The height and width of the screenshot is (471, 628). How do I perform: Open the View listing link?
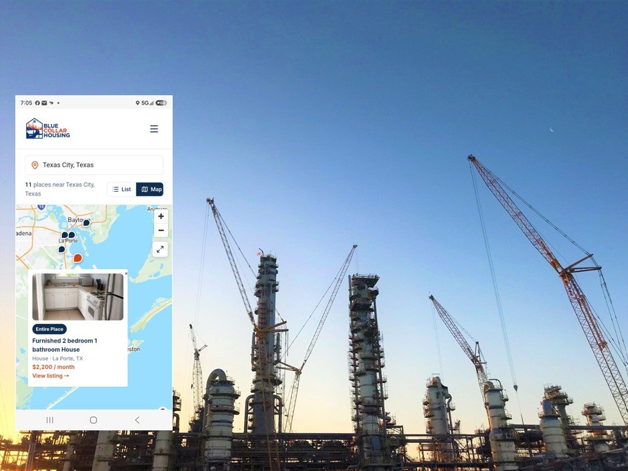(51, 376)
